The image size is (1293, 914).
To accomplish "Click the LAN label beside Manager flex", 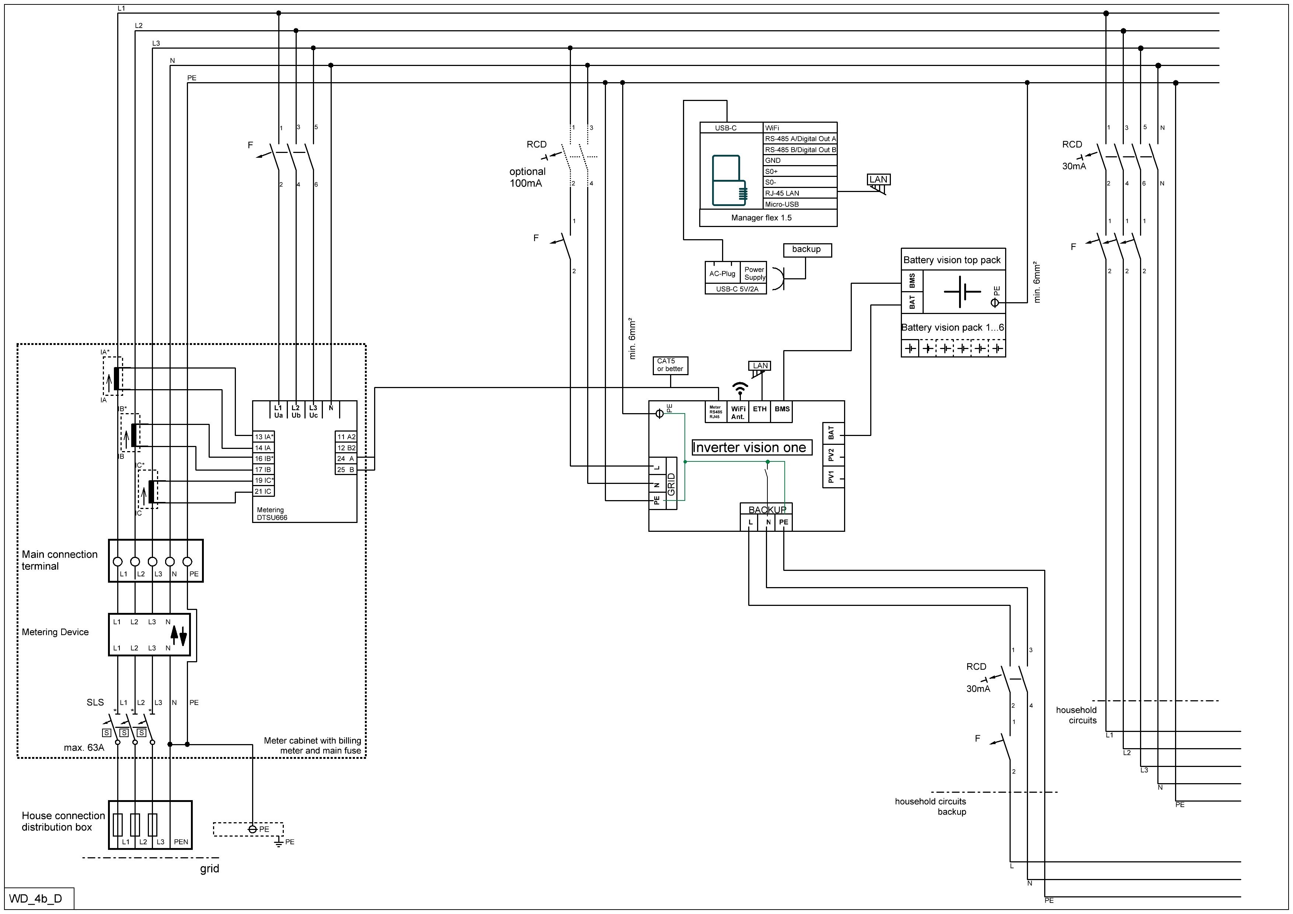I will pos(878,179).
